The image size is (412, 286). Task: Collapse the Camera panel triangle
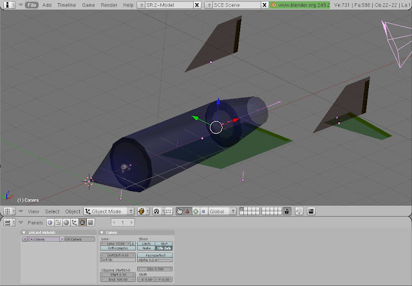point(102,232)
